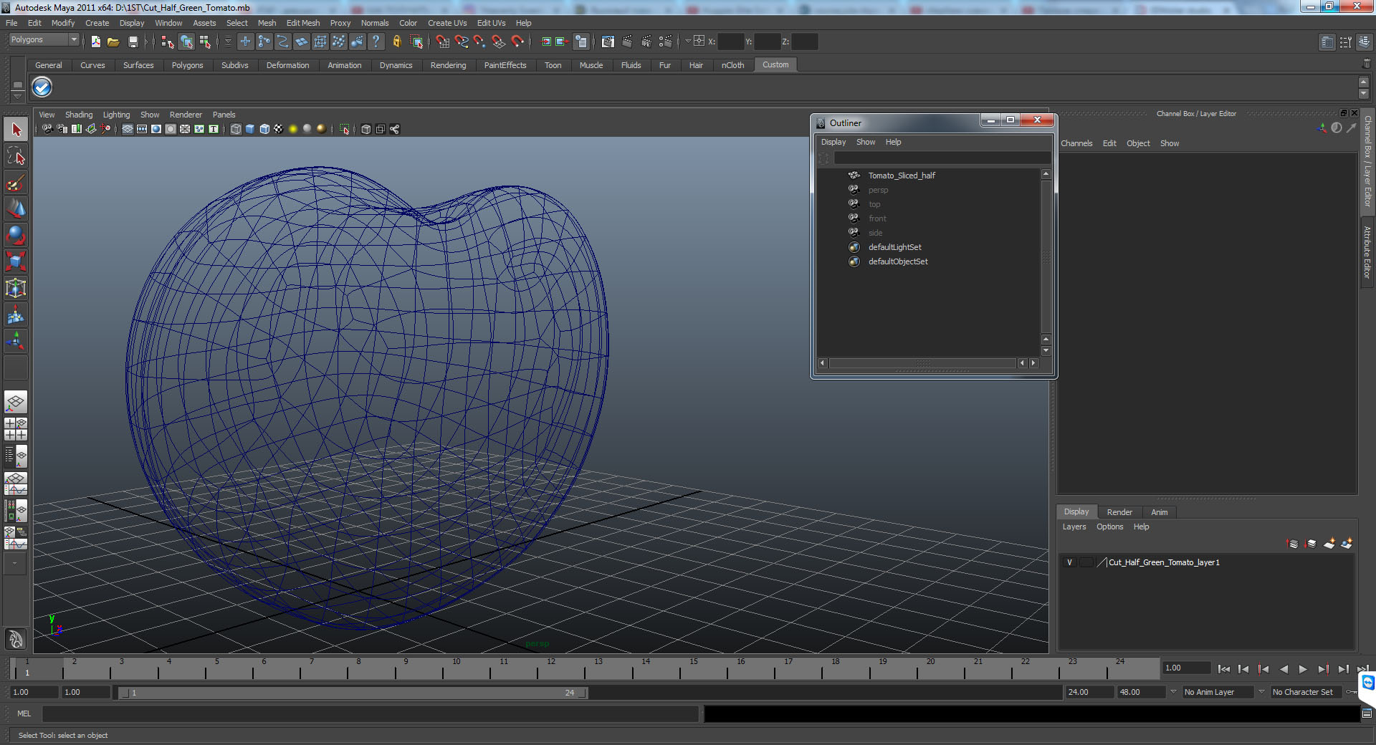This screenshot has height=745, width=1376.
Task: Click the Create new layer and assign selected icon
Action: [1347, 544]
